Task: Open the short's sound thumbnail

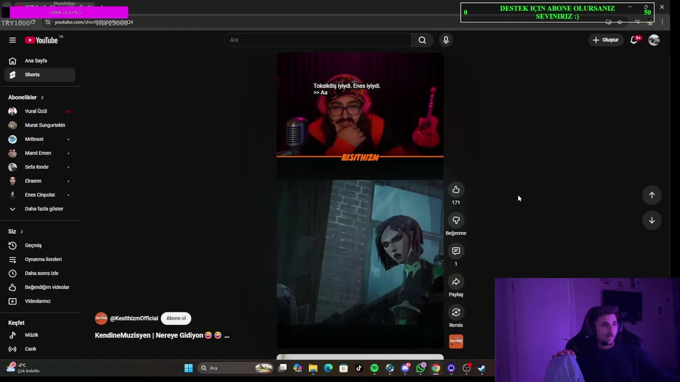Action: 456,341
